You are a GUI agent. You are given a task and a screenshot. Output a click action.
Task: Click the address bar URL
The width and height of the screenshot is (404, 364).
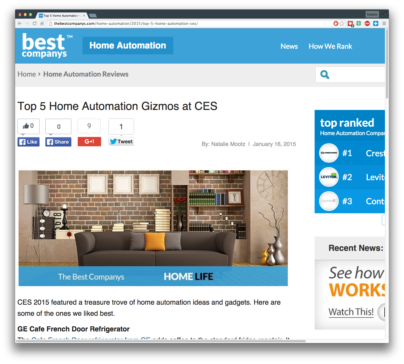click(126, 24)
